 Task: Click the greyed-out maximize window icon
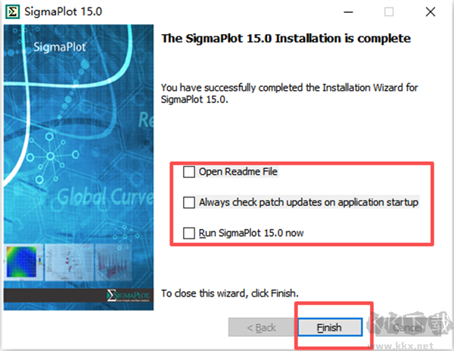[x=389, y=12]
